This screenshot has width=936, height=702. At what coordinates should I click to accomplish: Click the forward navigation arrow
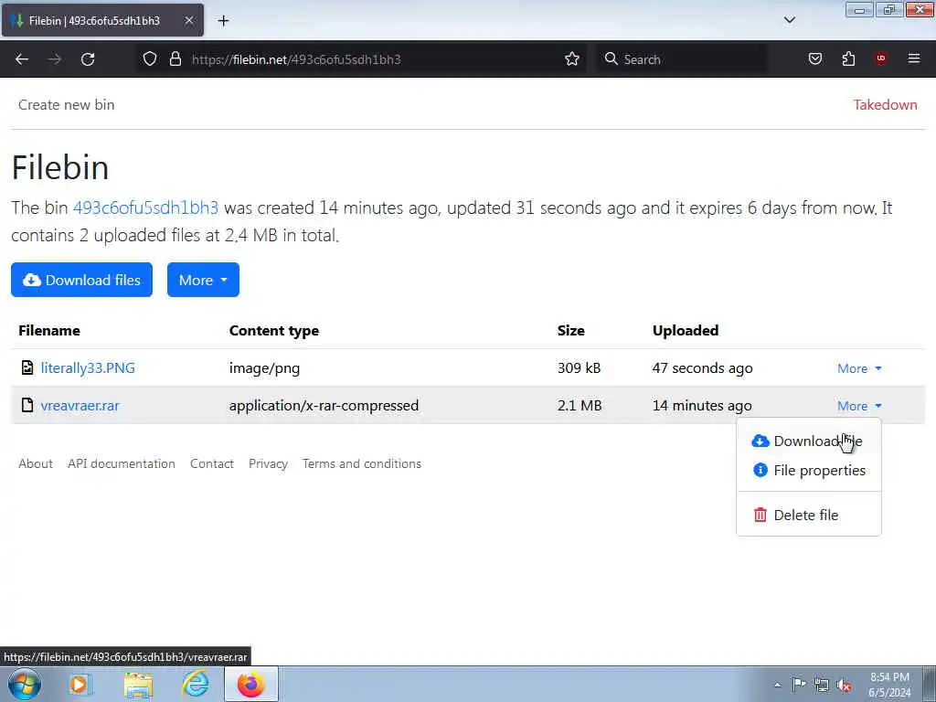[55, 59]
